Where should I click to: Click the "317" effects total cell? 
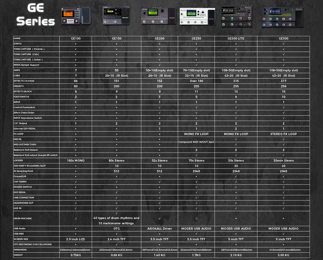[x=284, y=81]
